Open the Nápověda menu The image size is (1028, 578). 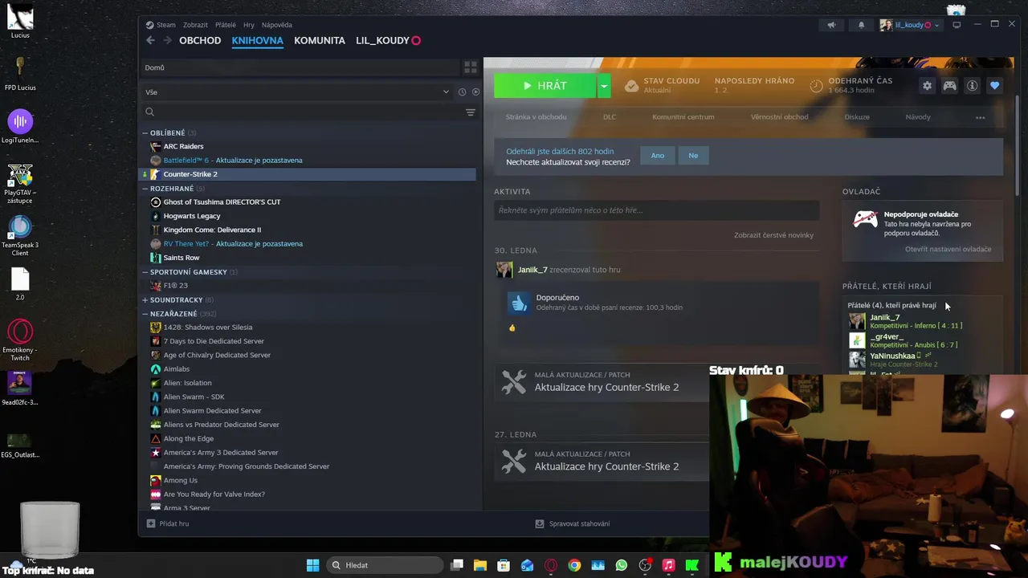click(277, 25)
